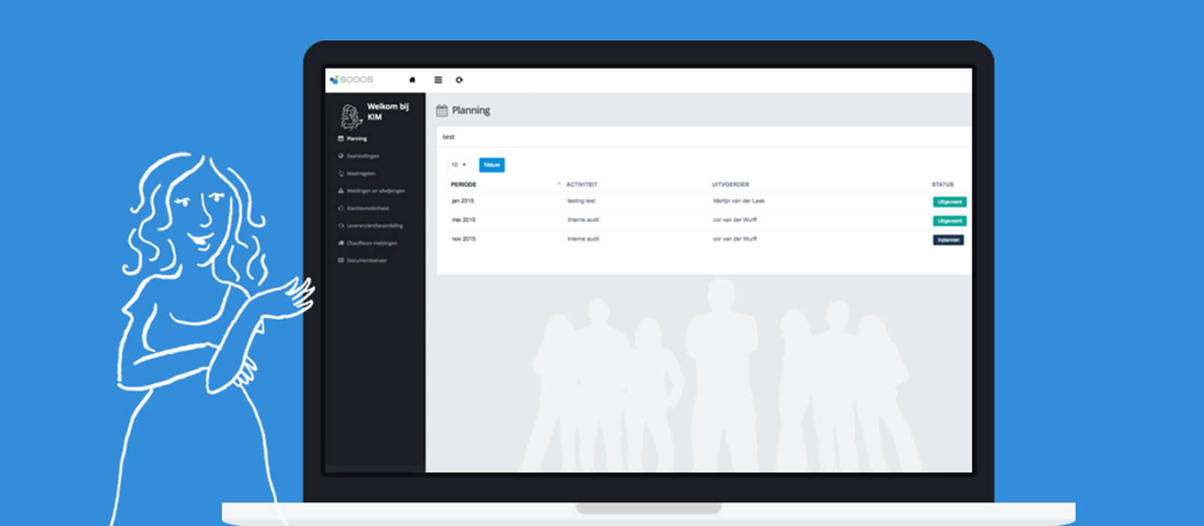Click the refresh icon in top bar

(x=459, y=80)
